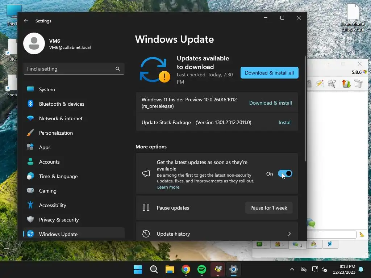Open Personalization settings

[x=74, y=133]
